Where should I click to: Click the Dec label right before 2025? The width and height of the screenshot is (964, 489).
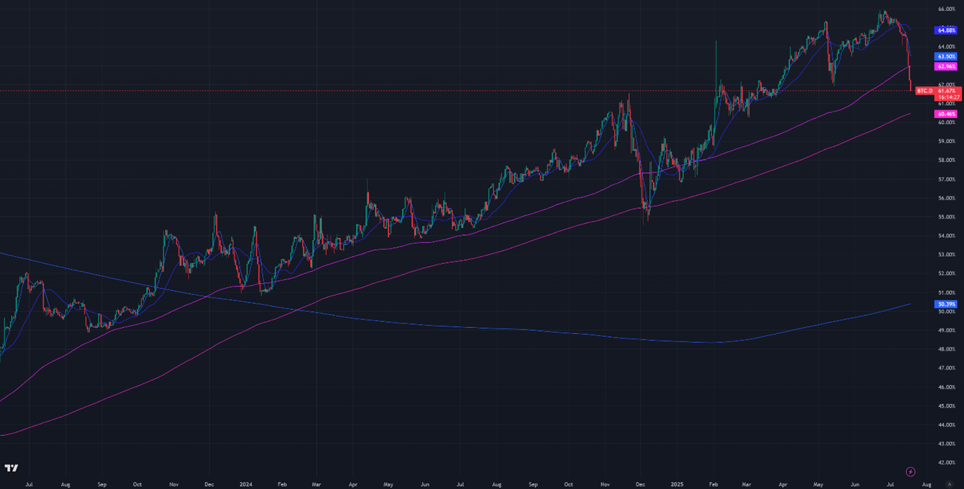pos(640,484)
